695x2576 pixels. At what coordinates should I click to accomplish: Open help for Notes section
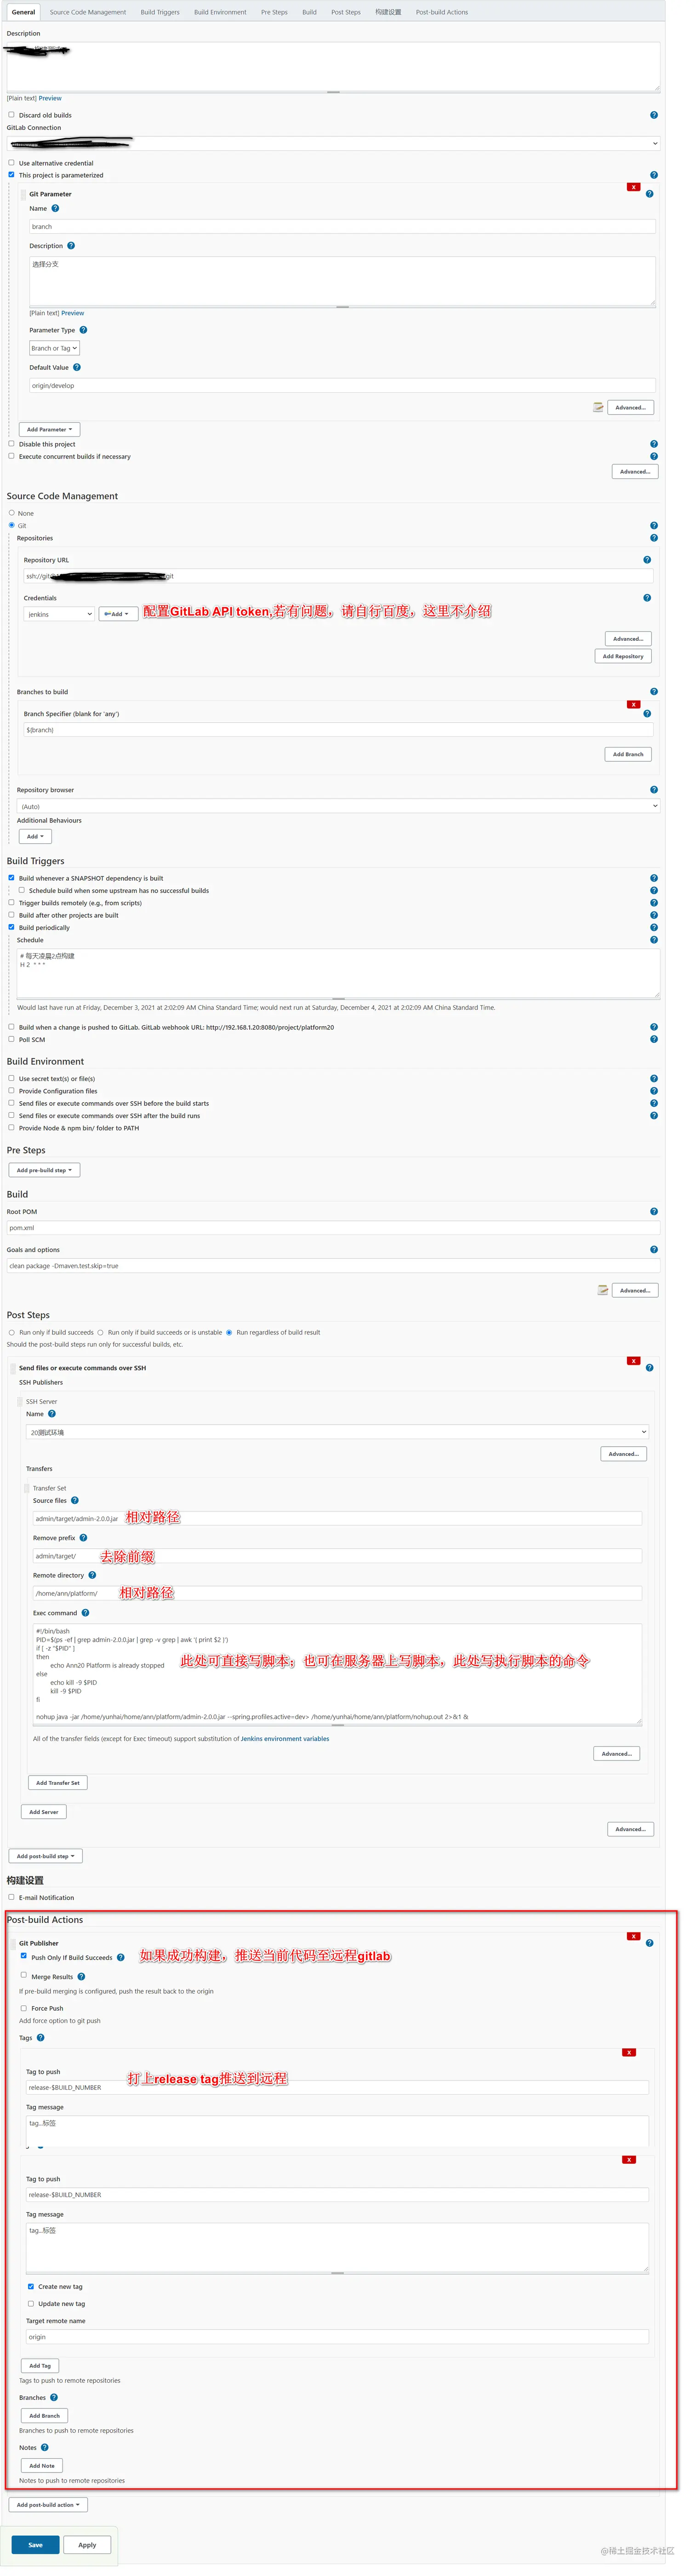45,2448
